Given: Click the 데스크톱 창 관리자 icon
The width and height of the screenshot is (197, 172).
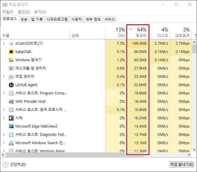Looking at the screenshot, I should [x=11, y=68].
